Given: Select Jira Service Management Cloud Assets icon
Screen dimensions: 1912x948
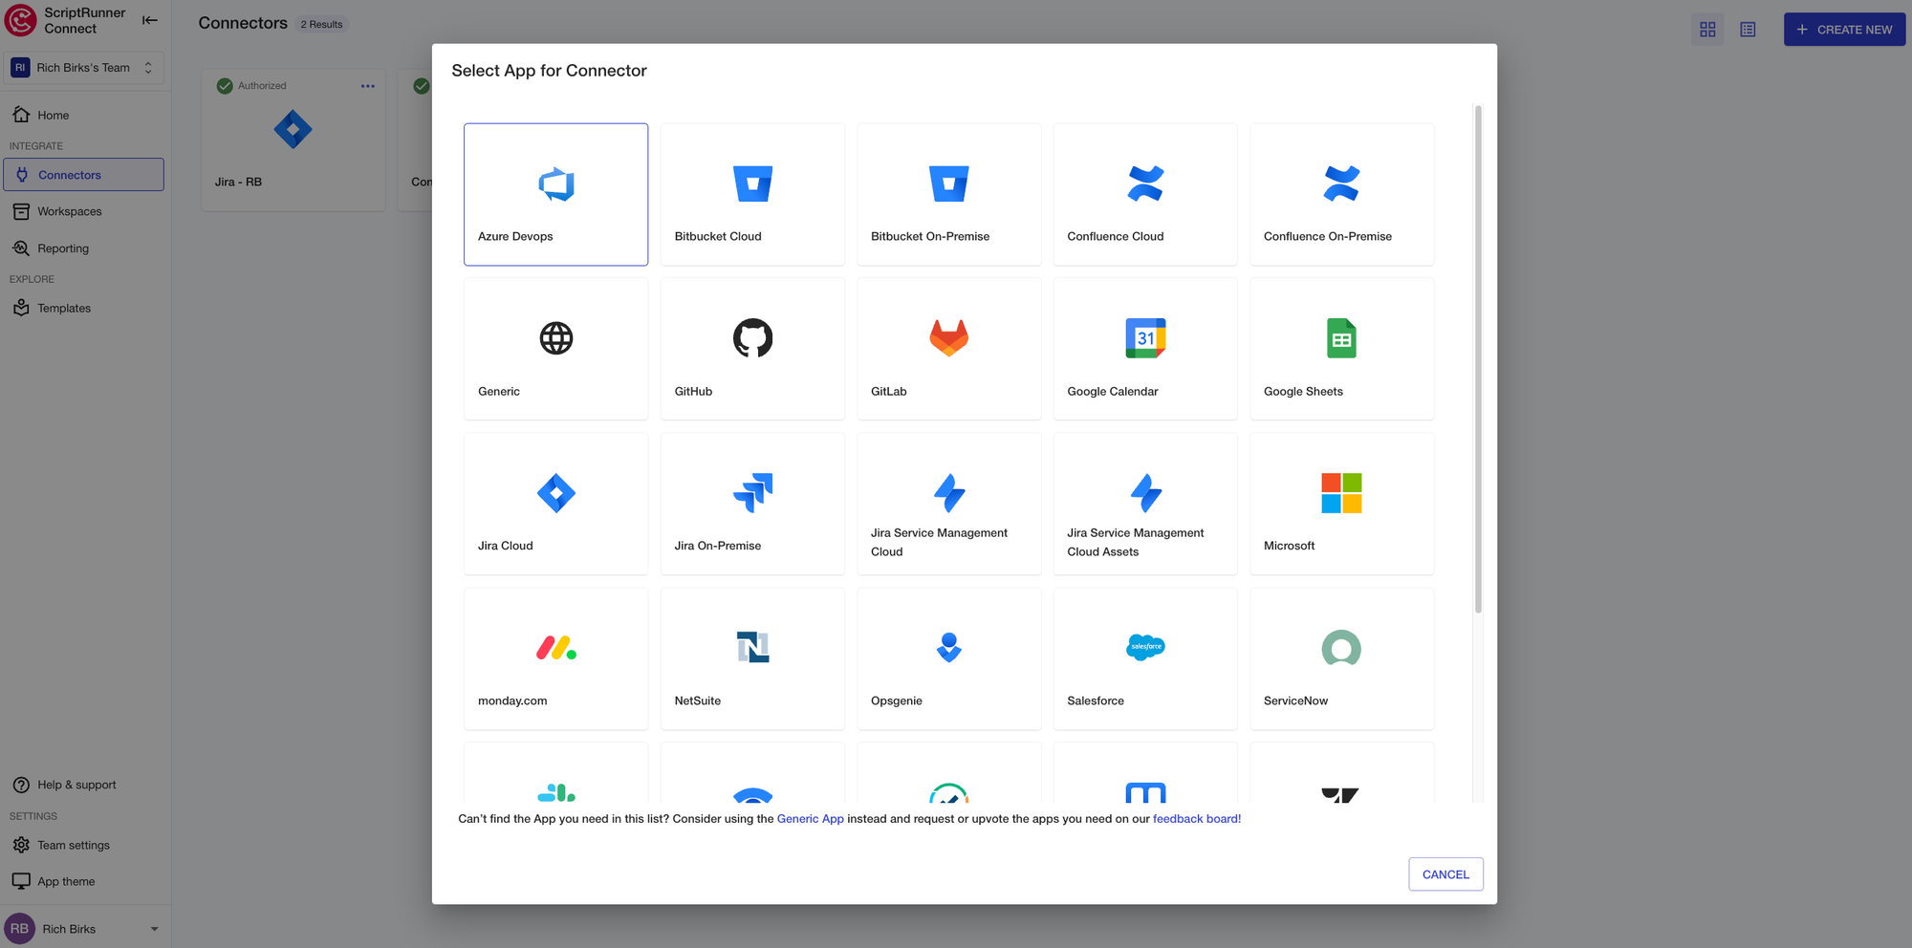Looking at the screenshot, I should pyautogui.click(x=1145, y=493).
